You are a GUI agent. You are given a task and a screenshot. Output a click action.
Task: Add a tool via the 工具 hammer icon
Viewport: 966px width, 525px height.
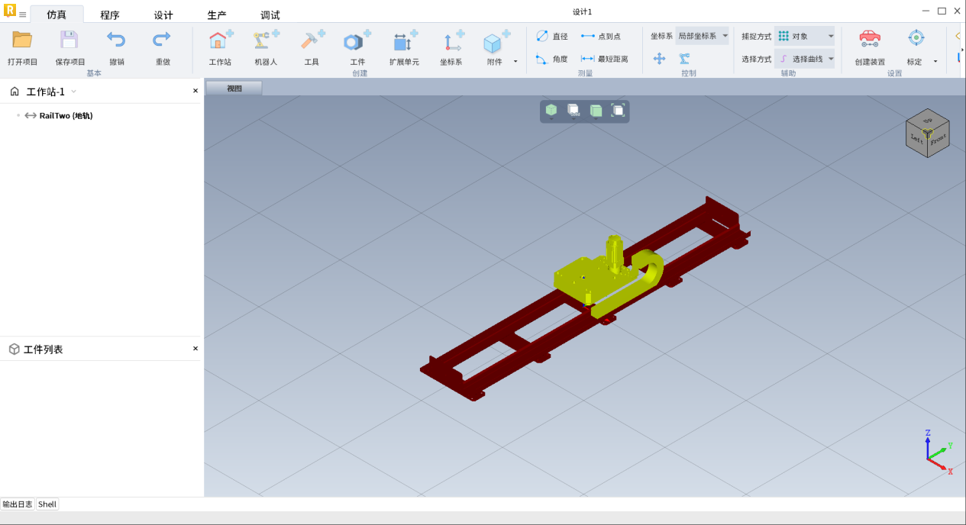312,41
